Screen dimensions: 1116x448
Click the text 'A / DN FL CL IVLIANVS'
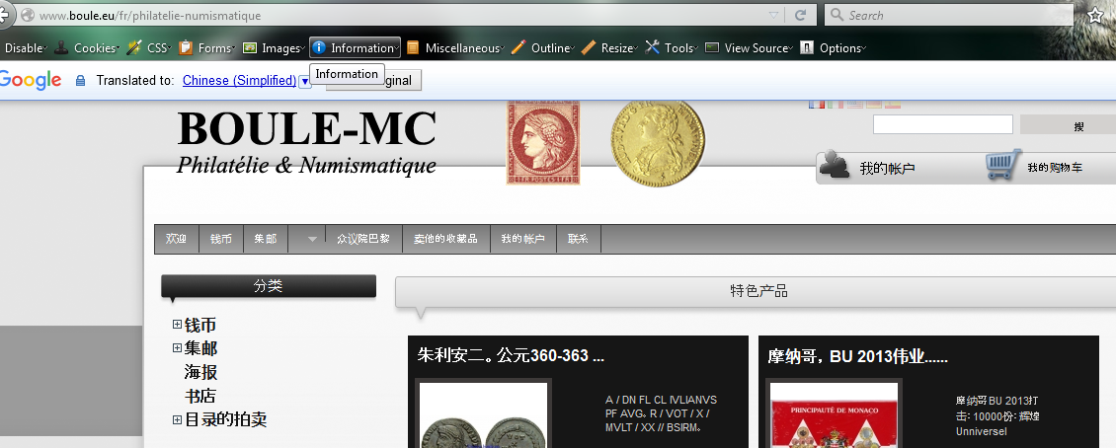coord(661,400)
